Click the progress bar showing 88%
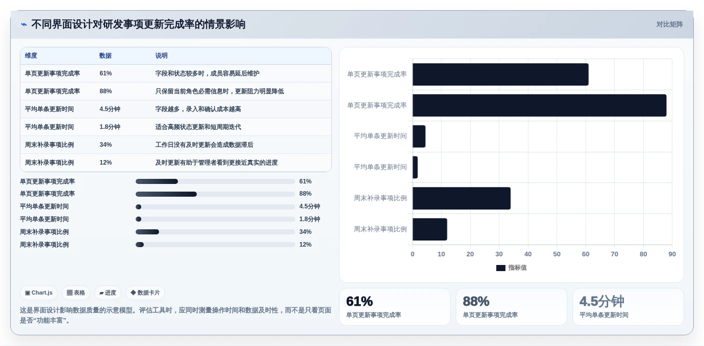Image resolution: width=704 pixels, height=346 pixels. click(215, 194)
